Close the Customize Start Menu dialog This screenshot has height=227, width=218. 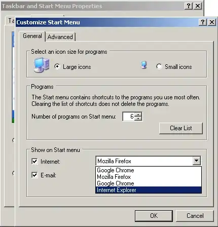[212, 22]
